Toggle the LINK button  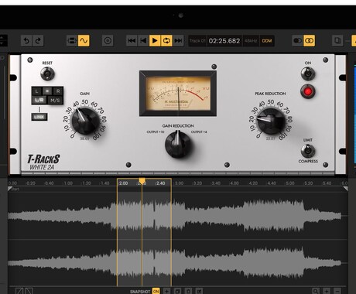(x=39, y=117)
